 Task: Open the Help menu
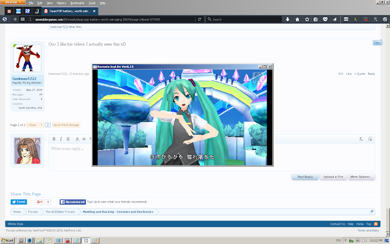click(x=102, y=3)
